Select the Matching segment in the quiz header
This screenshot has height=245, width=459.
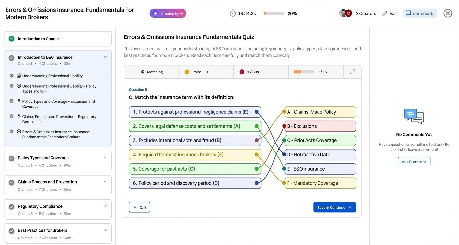[x=151, y=71]
